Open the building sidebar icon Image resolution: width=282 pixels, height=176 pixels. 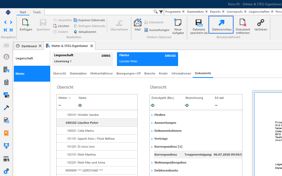[6, 69]
